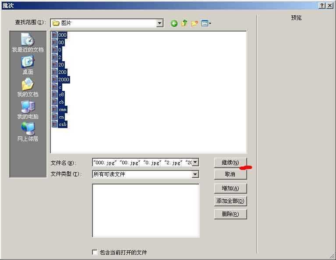Select the file icon for cmm
The height and width of the screenshot is (260, 336).
55,110
